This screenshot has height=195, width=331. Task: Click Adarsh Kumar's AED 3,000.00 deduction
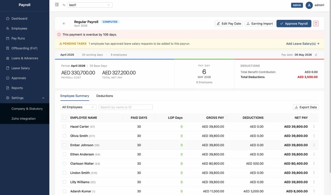pos(253,191)
